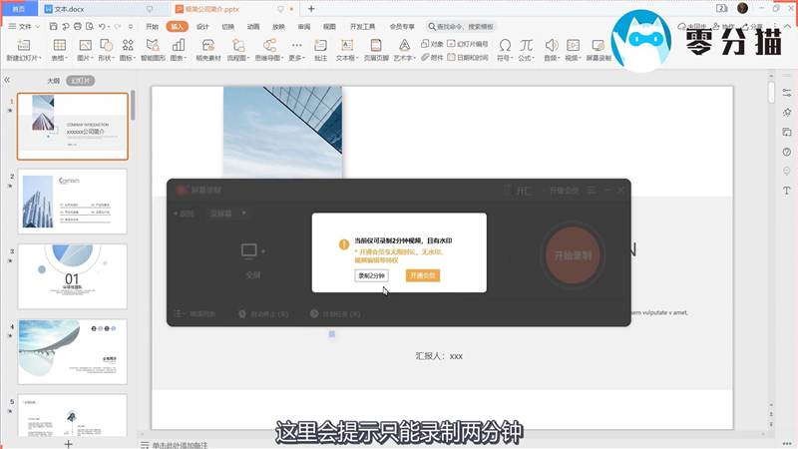Viewport: 798px width, 449px height.
Task: Click the orange 开通会员 button
Action: click(x=422, y=275)
